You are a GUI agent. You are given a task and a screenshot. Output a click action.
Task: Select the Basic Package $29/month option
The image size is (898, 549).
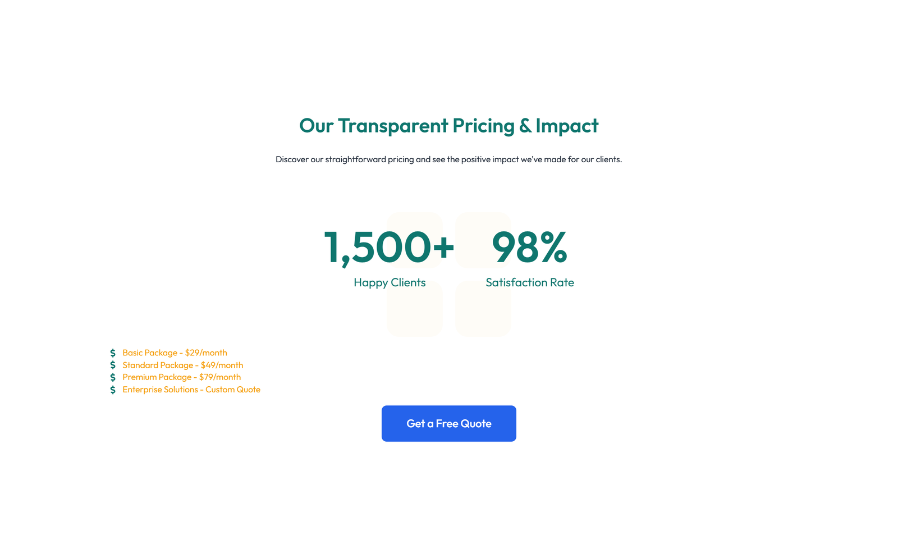click(x=175, y=353)
